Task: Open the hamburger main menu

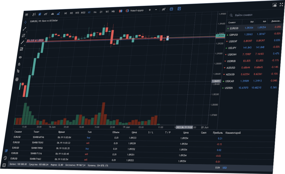Action: click(x=26, y=15)
